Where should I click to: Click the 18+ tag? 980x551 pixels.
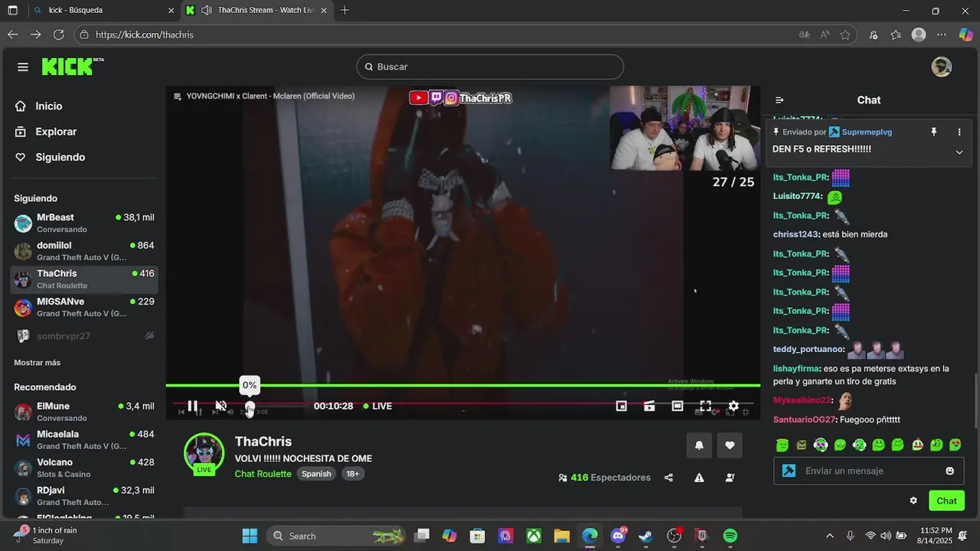pyautogui.click(x=353, y=474)
